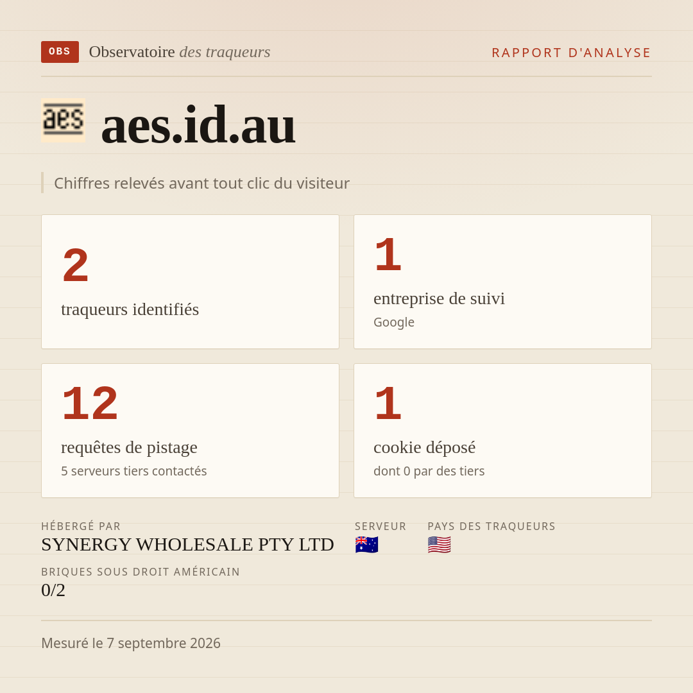Viewport: 693px width, 693px height.
Task: Click SYNERGY WHOLESALE PTY LTD host name
Action: tap(187, 545)
